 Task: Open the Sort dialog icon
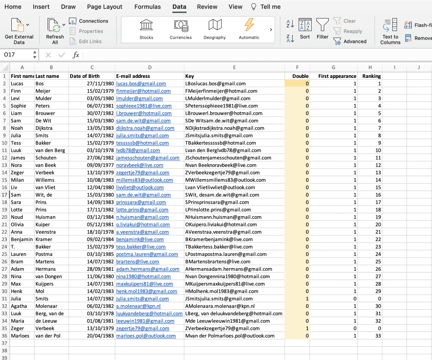click(305, 25)
